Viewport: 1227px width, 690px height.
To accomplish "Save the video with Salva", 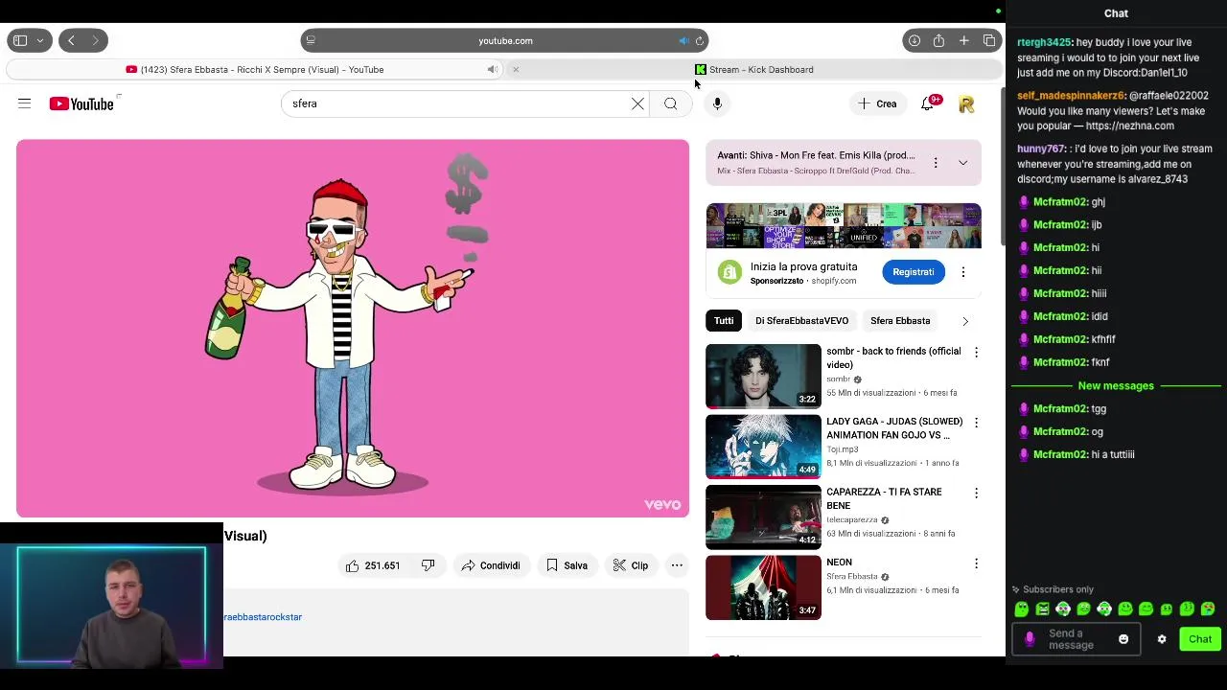I will pyautogui.click(x=567, y=565).
